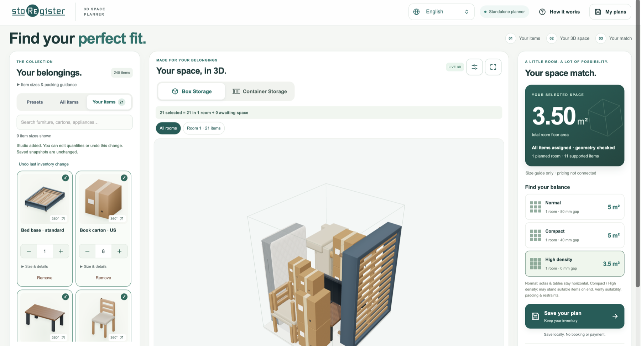Remove the Book carton US item
Image resolution: width=641 pixels, height=346 pixels.
[x=103, y=278]
